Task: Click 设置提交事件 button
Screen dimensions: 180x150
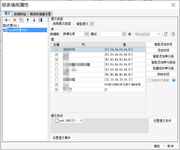Action: coord(62,138)
